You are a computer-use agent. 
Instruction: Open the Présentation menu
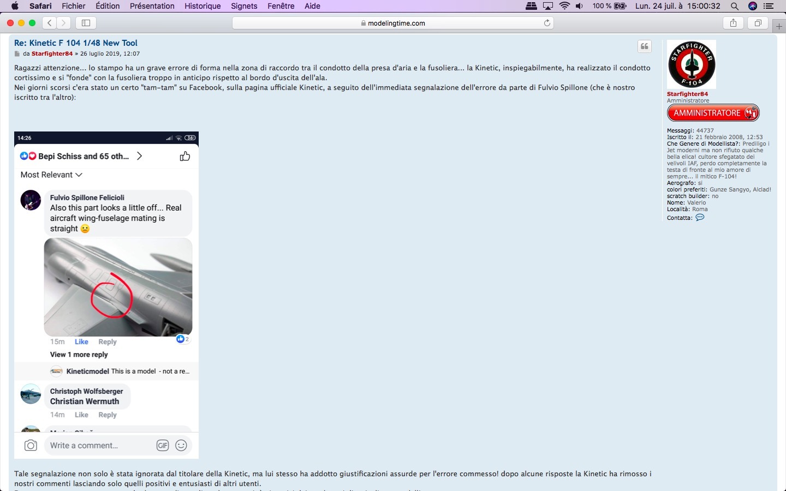[x=152, y=6]
